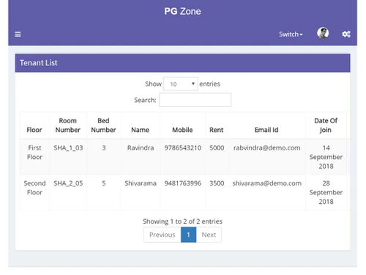Screen dimensions: 366x275
Task: Click email shivarama@demo.com
Action: (267, 183)
